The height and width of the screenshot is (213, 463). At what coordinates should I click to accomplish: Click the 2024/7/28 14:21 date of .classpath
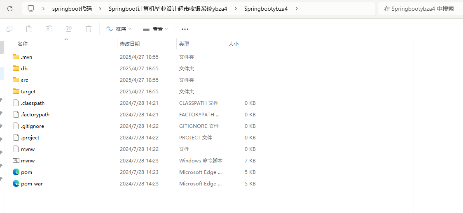point(139,103)
